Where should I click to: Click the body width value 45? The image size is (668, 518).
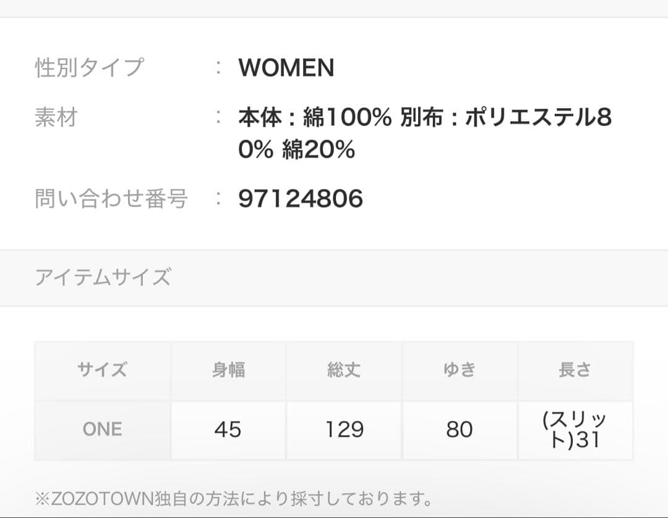pos(228,430)
